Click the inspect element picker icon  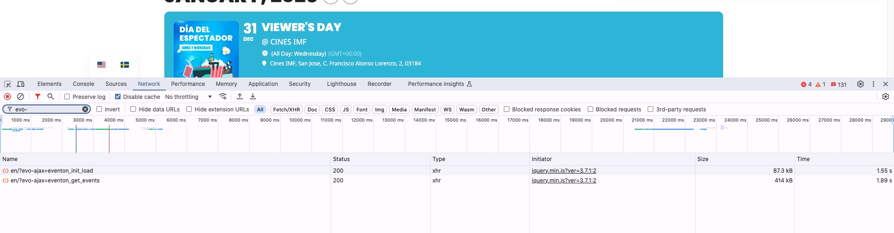pyautogui.click(x=7, y=84)
